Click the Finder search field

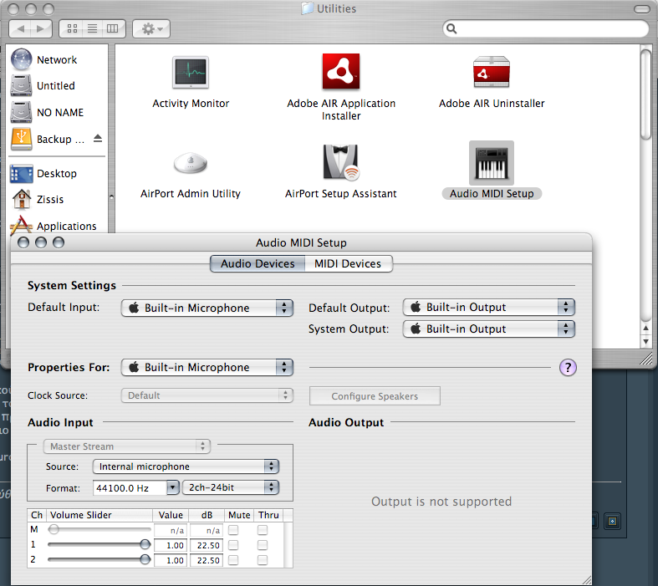point(545,28)
